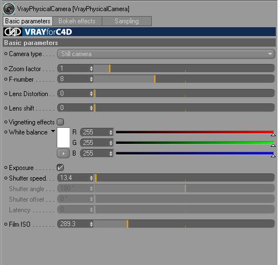Toggle the Lens shift animation dot
Viewport: 278px width, 265px height.
[x=6, y=108]
